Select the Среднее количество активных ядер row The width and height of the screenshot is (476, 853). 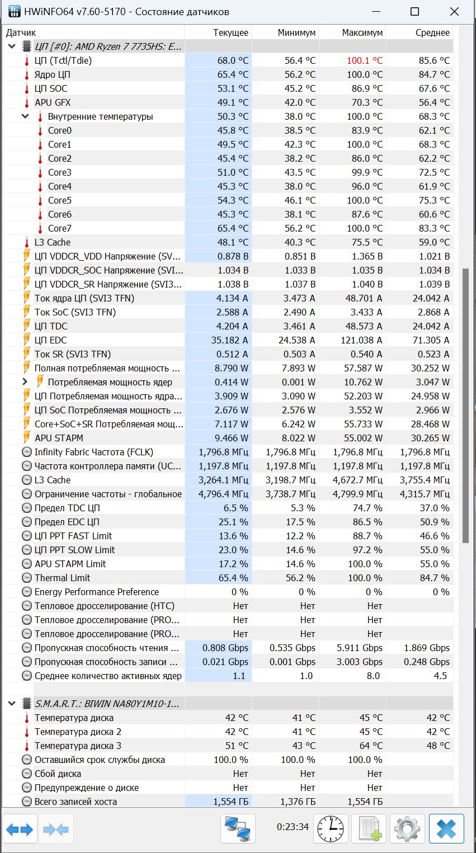click(x=228, y=676)
